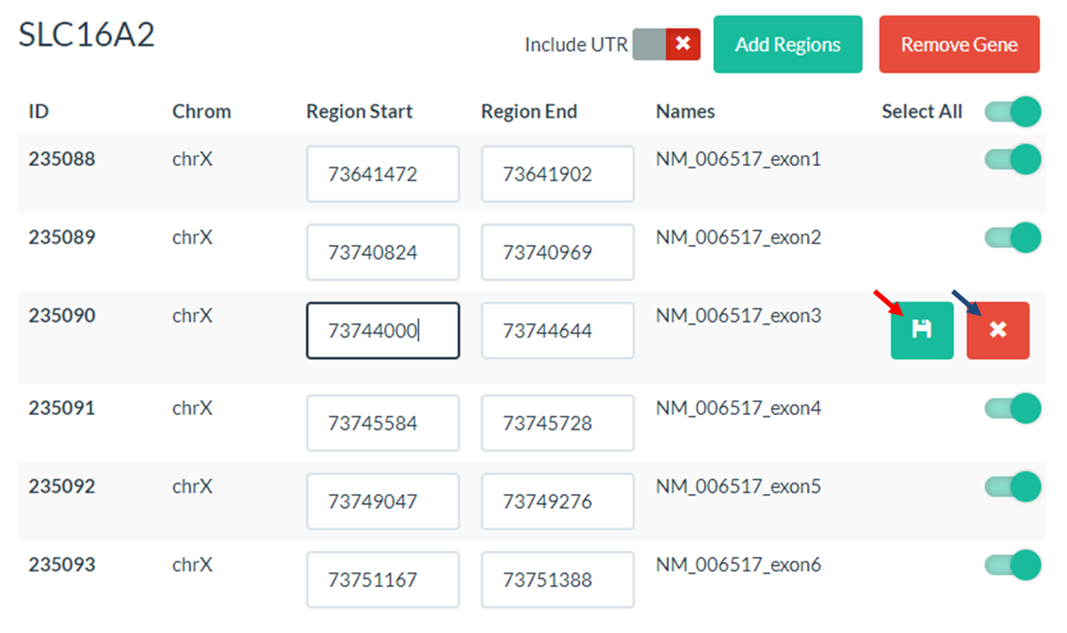Image resolution: width=1067 pixels, height=633 pixels.
Task: Disable the NM_006517_exon5 region toggle
Action: 1013,487
